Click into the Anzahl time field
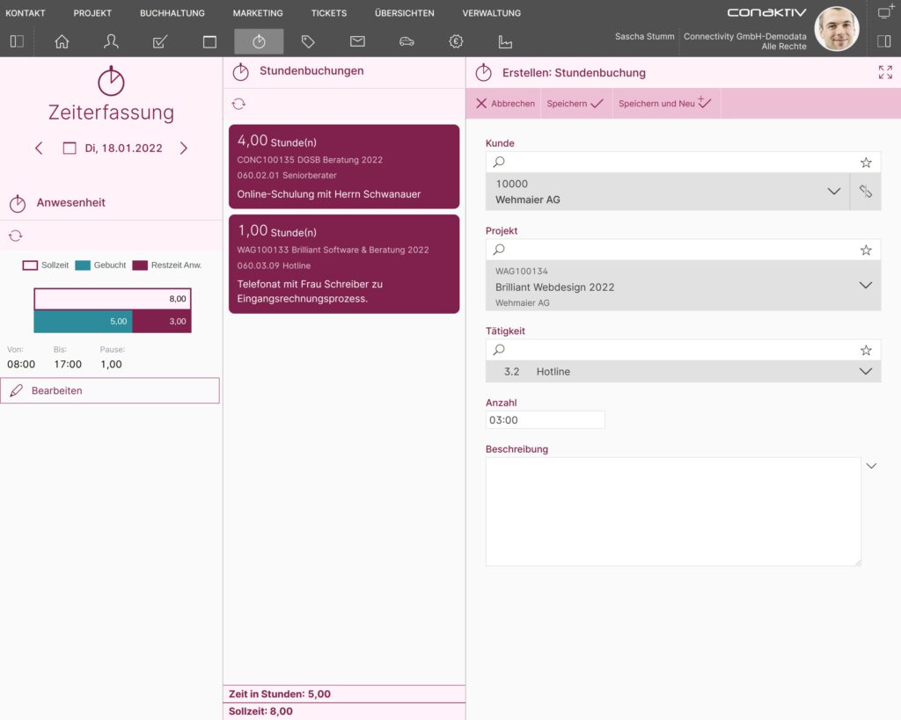Image resolution: width=901 pixels, height=720 pixels. click(545, 419)
